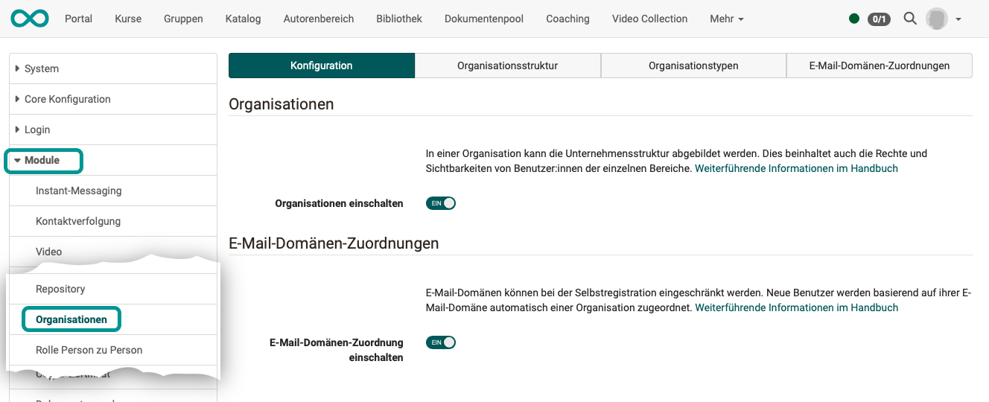Go to Portal in top navigation

[x=79, y=19]
